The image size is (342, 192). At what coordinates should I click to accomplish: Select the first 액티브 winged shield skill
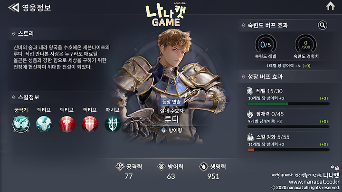[x=44, y=124]
